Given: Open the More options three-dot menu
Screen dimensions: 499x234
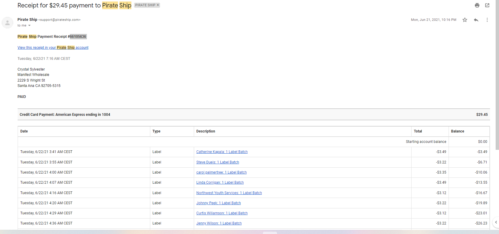Looking at the screenshot, I should click(x=487, y=20).
